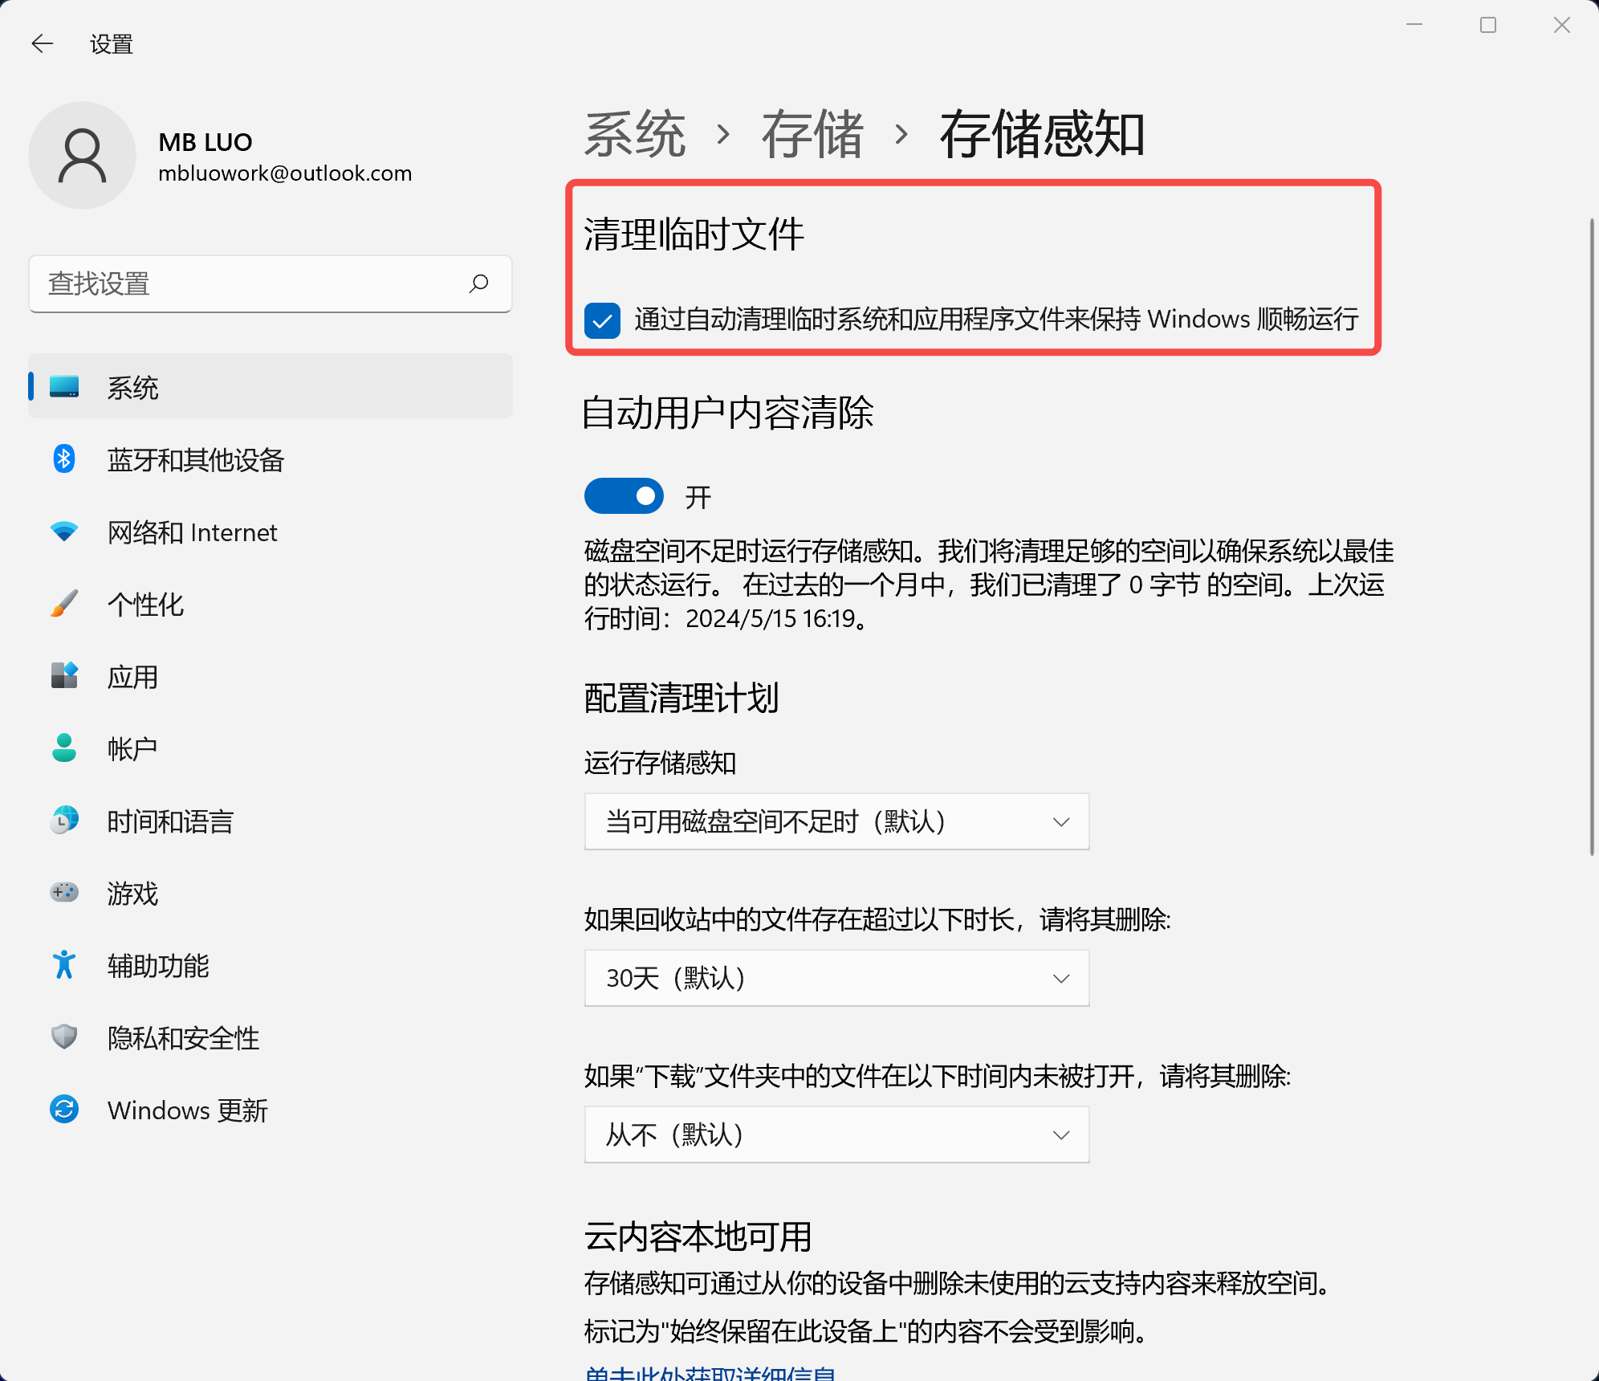This screenshot has width=1599, height=1381.
Task: Open 网络和 Internet settings
Action: (x=192, y=532)
